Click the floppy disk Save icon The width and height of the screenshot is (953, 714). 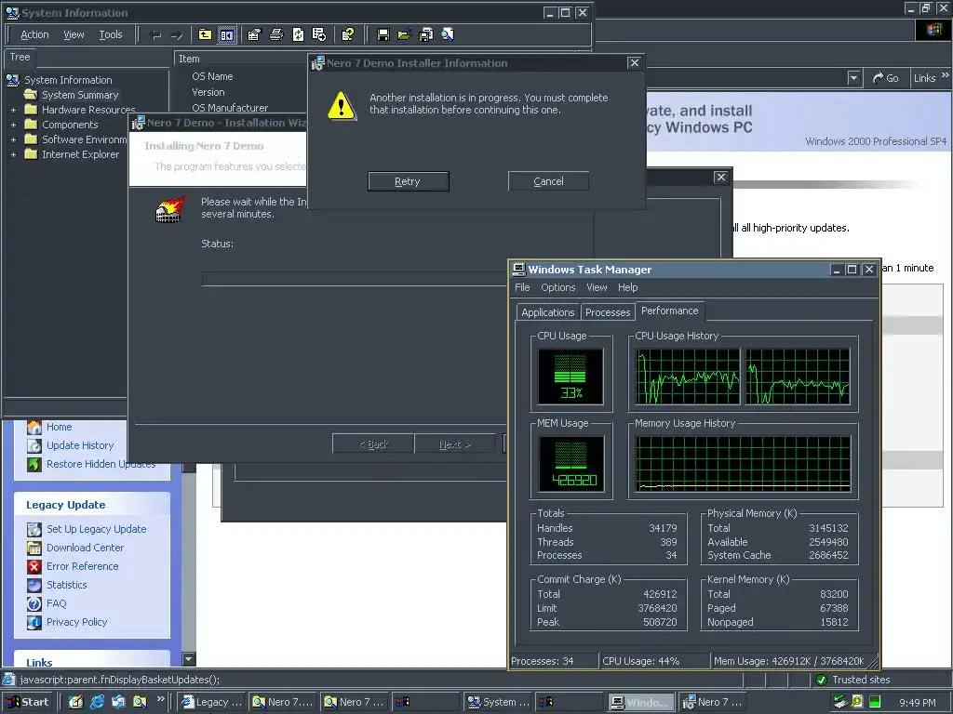pyautogui.click(x=383, y=34)
